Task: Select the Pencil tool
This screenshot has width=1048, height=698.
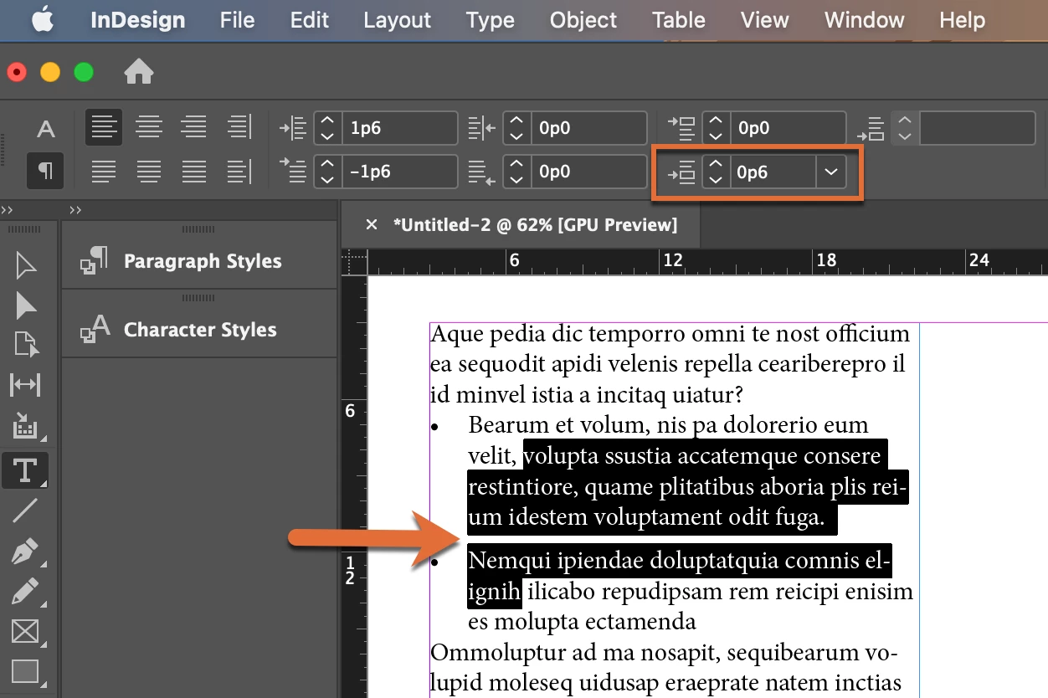Action: coord(26,591)
